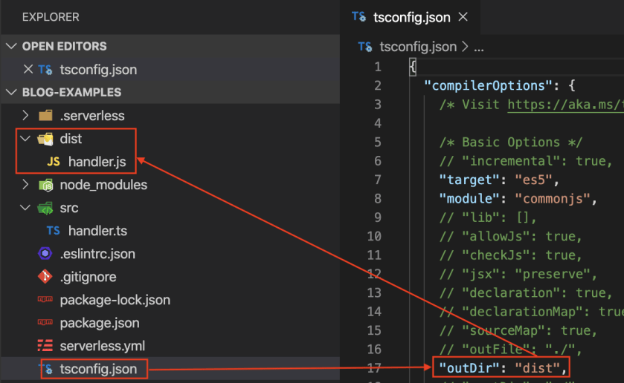Click the tsconfig.json breadcrumb segment
Image resolution: width=624 pixels, height=383 pixels.
(x=418, y=47)
